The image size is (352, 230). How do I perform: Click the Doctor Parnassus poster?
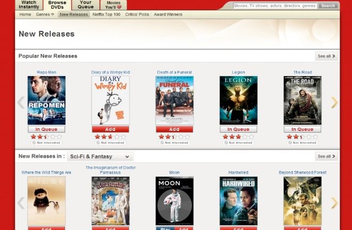pyautogui.click(x=110, y=201)
